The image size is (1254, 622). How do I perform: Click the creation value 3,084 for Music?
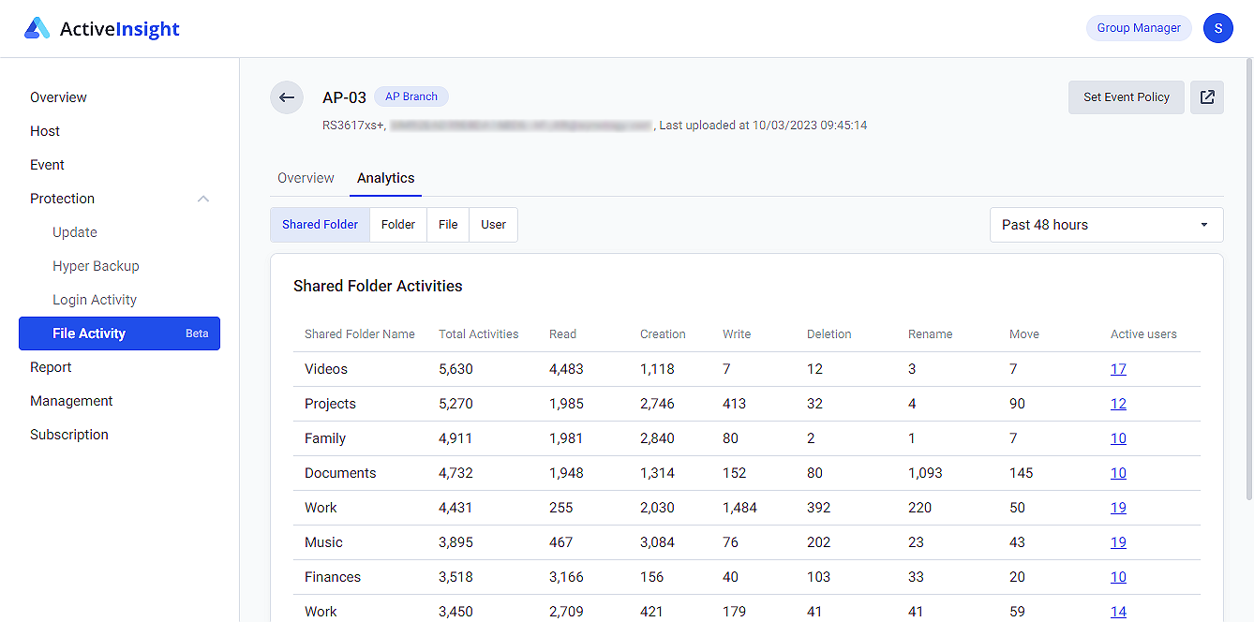click(657, 542)
